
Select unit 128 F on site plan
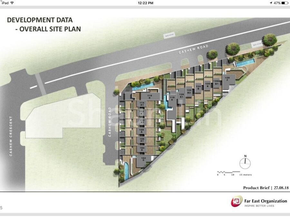[227, 78]
